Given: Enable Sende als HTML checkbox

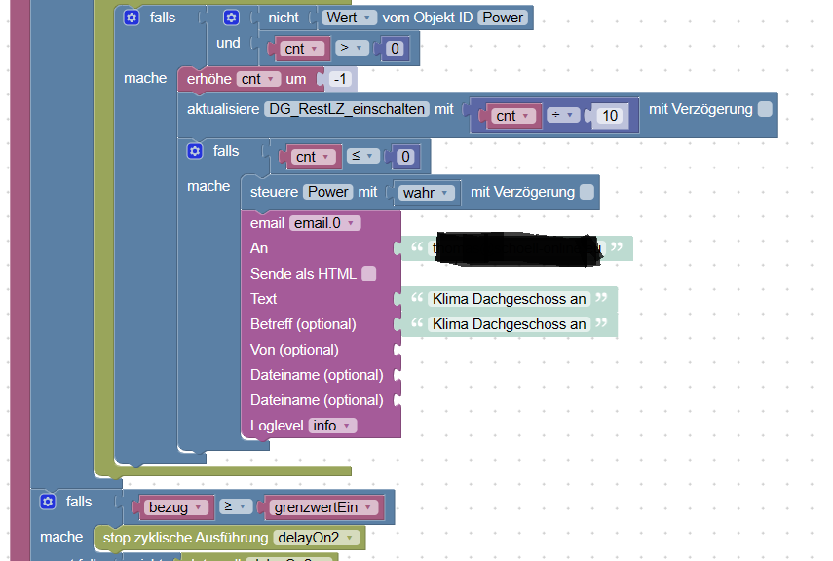Looking at the screenshot, I should 368,274.
